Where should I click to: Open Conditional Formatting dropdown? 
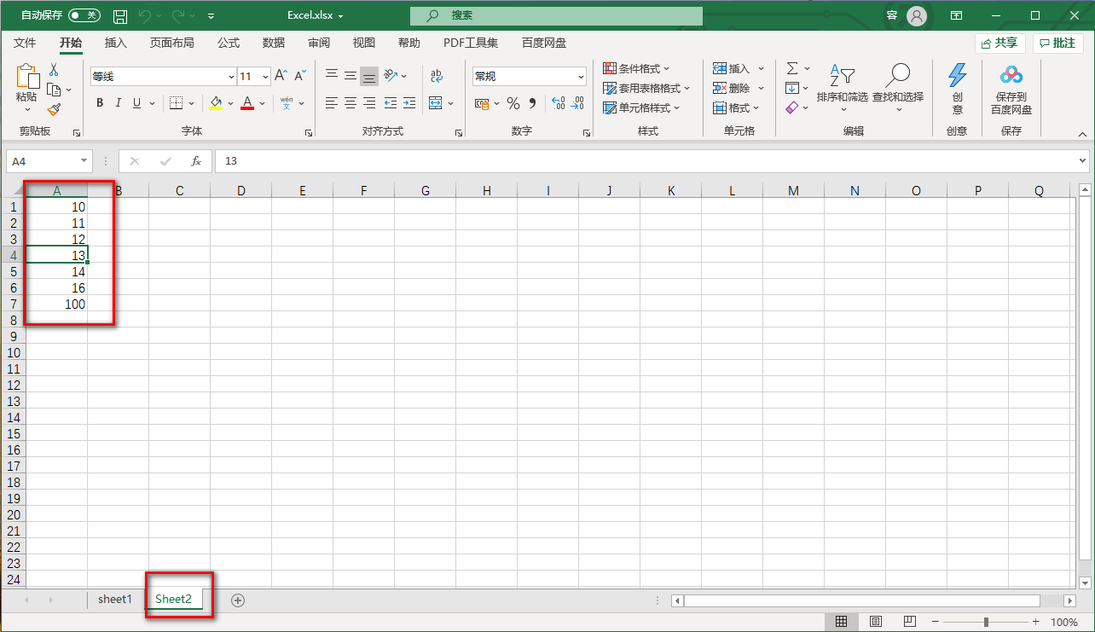[636, 68]
